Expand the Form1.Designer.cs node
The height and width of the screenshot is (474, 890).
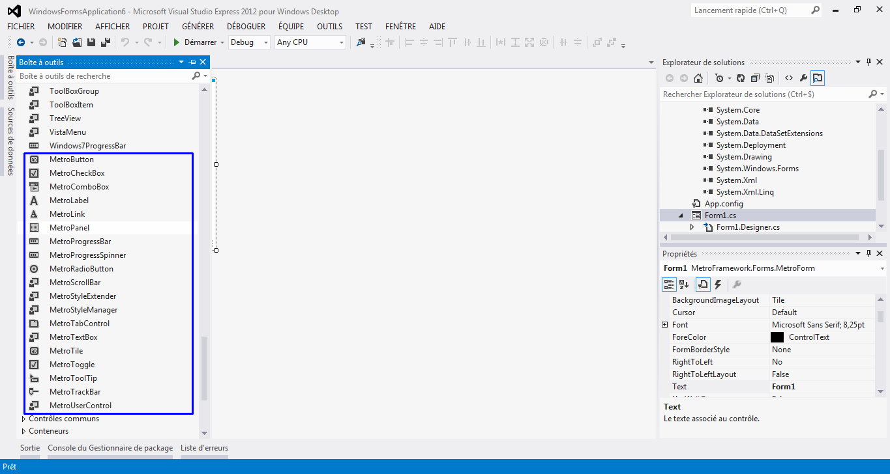(x=692, y=227)
